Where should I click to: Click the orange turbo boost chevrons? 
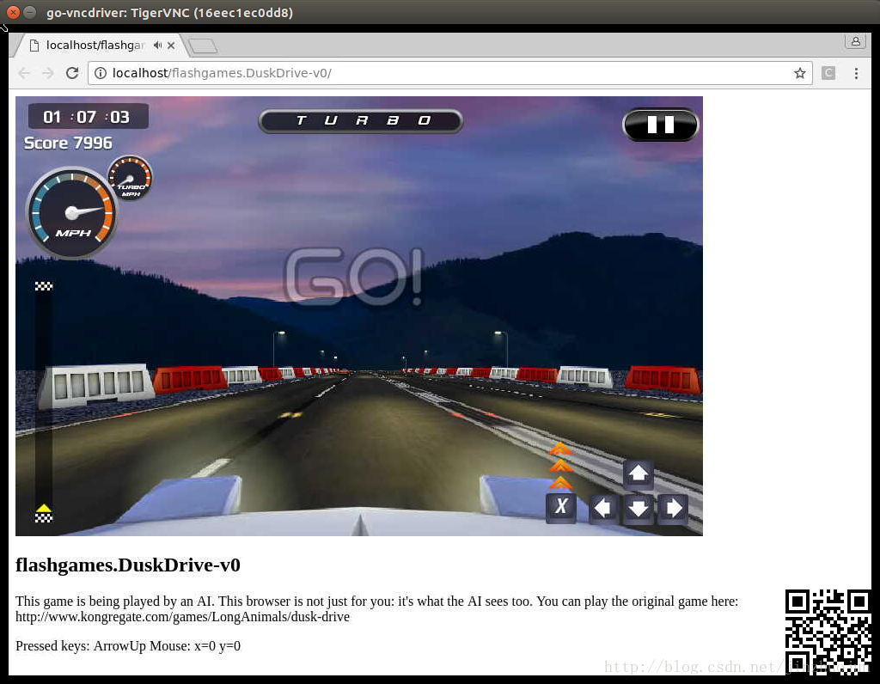pyautogui.click(x=560, y=466)
